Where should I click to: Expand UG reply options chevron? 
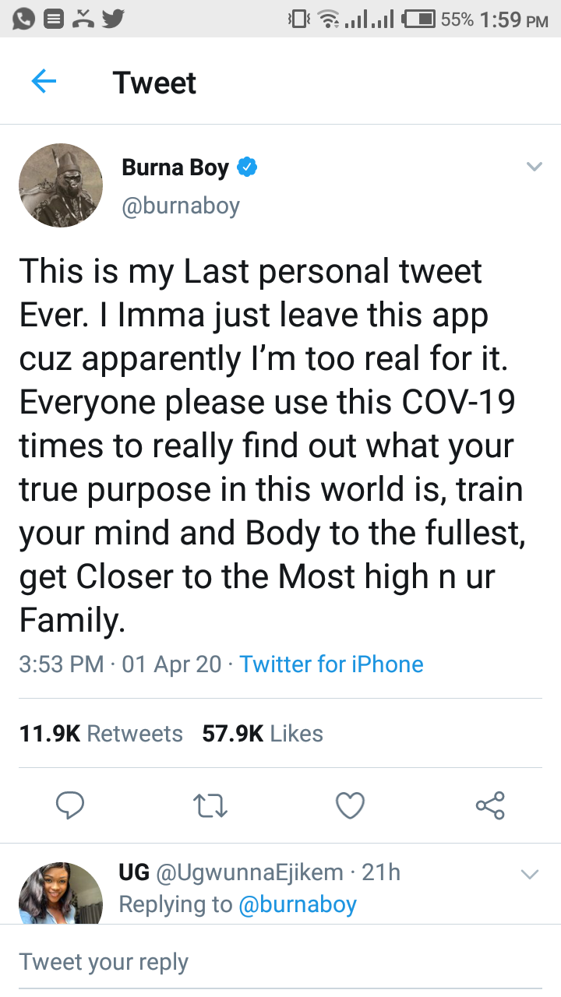pos(529,874)
